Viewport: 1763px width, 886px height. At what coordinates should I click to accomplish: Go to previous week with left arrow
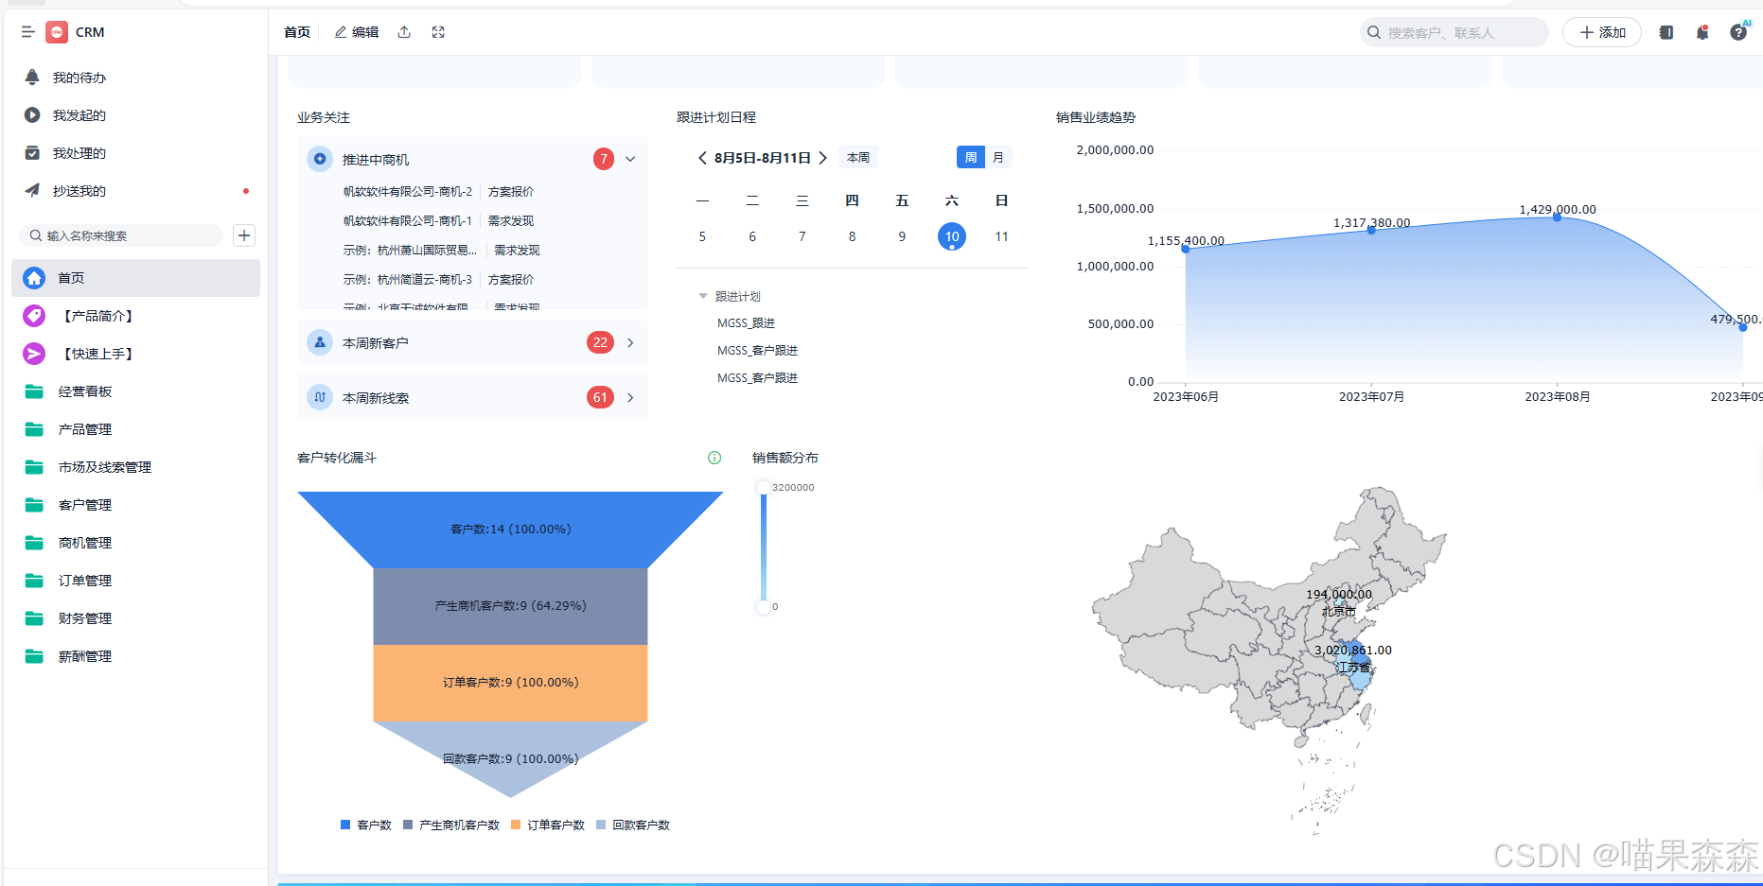pyautogui.click(x=702, y=158)
